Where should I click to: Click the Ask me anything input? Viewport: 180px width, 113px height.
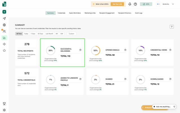[163, 107]
